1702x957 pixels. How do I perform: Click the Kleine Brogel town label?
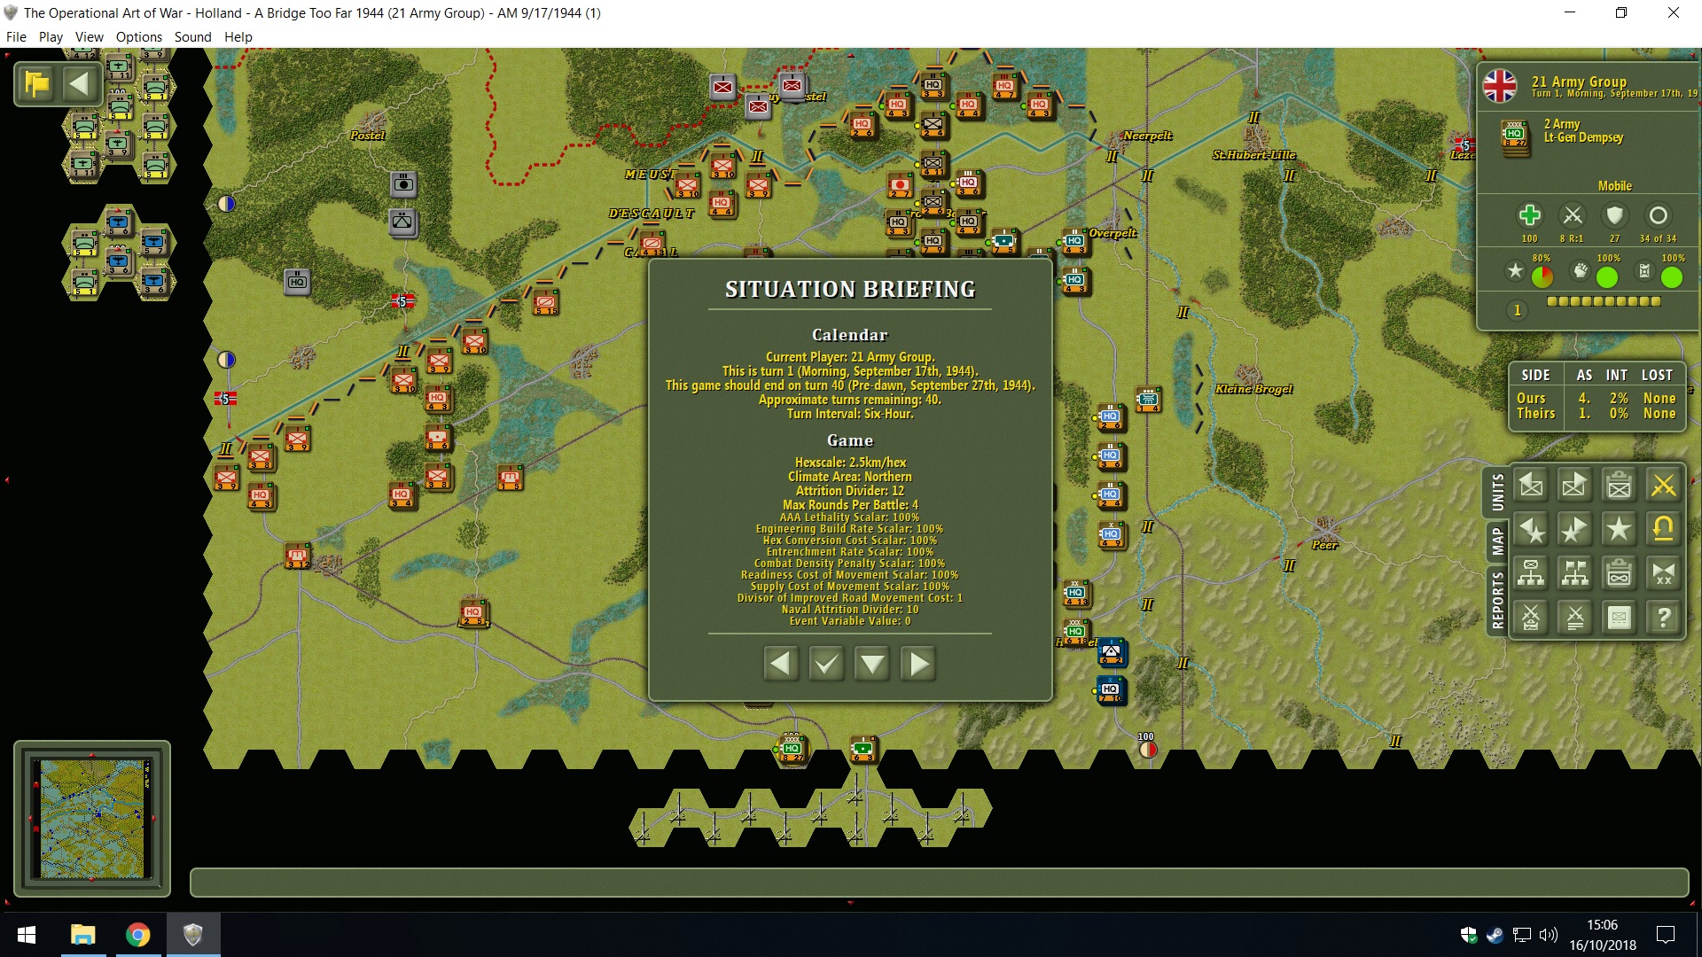tap(1253, 389)
